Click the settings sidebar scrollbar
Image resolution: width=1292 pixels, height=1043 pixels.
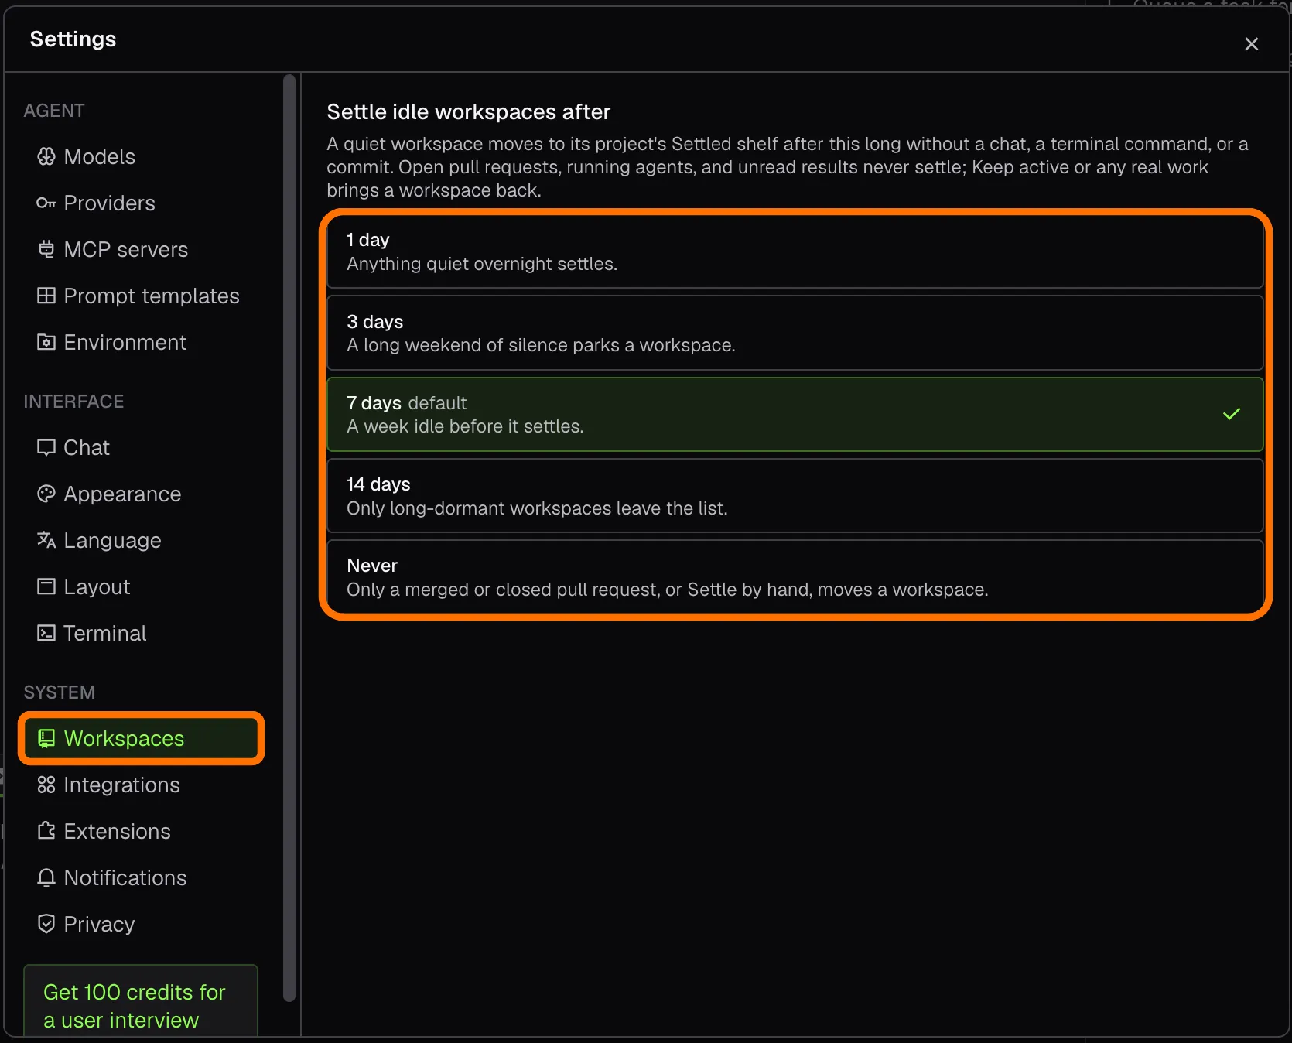click(x=289, y=538)
